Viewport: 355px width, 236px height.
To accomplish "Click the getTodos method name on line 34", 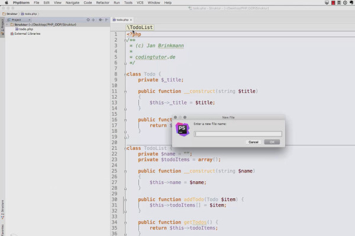I will [x=195, y=222].
